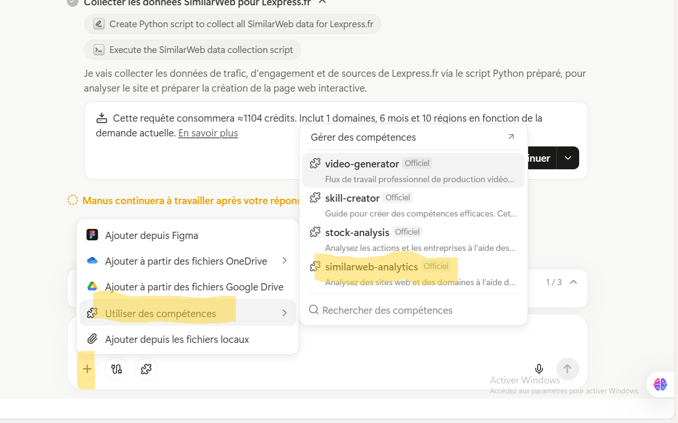Open the dropdown arrow beside Continuer
The width and height of the screenshot is (678, 423).
click(x=568, y=158)
